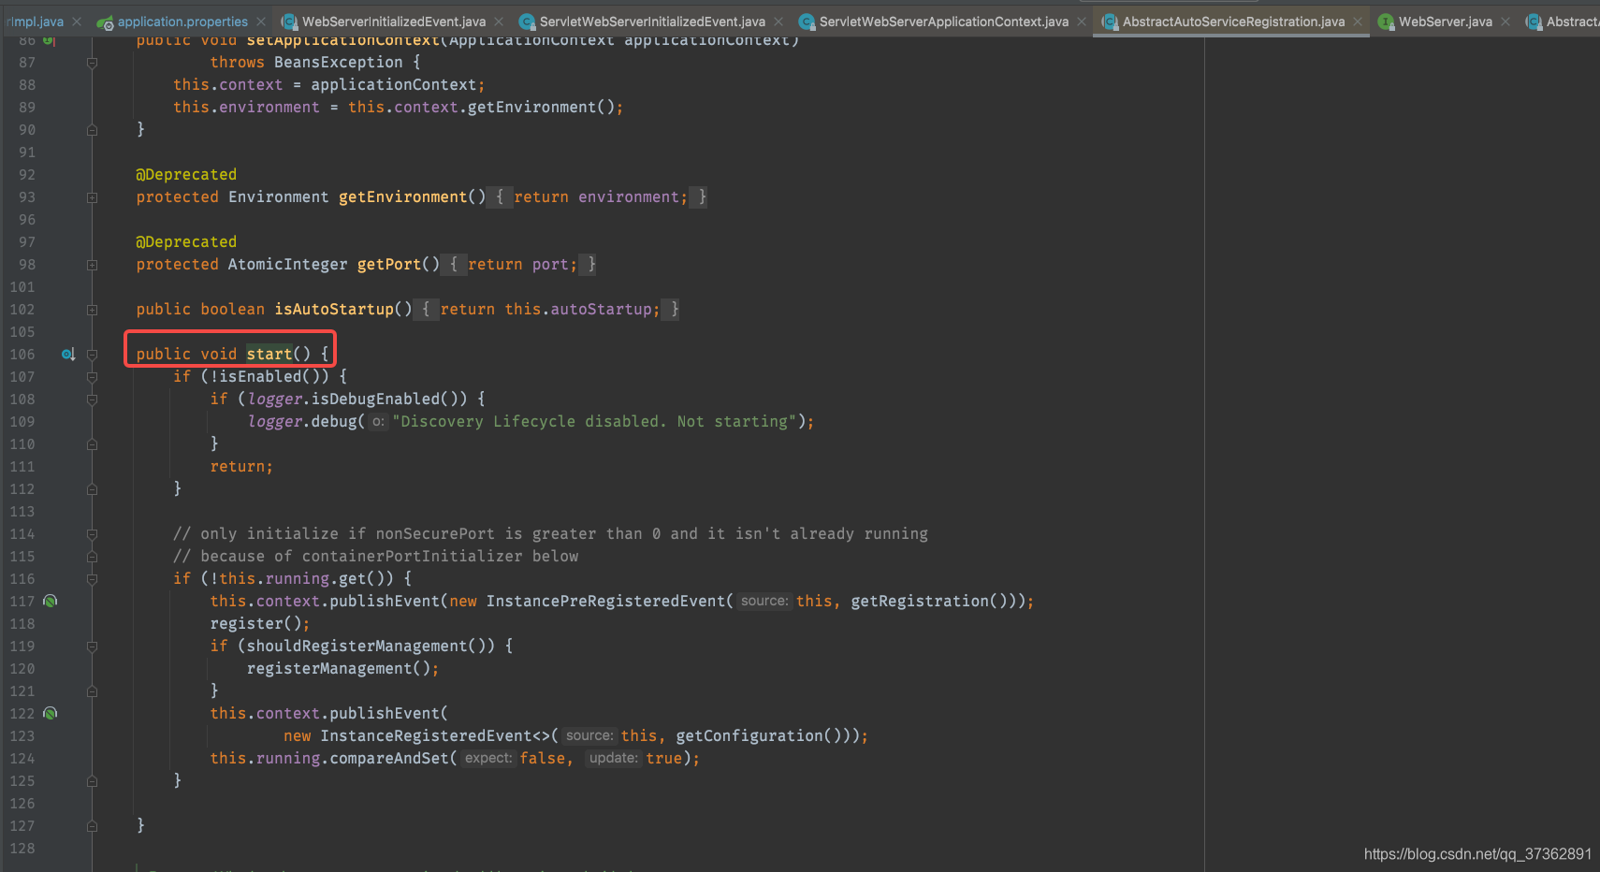The width and height of the screenshot is (1600, 872).
Task: Click compareAndSet method call
Action: [x=389, y=758]
